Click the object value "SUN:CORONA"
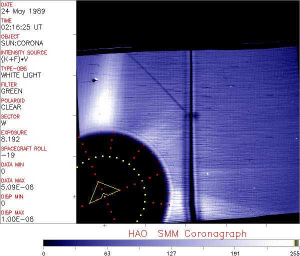Image resolution: width=300 pixels, height=256 pixels. 20,43
